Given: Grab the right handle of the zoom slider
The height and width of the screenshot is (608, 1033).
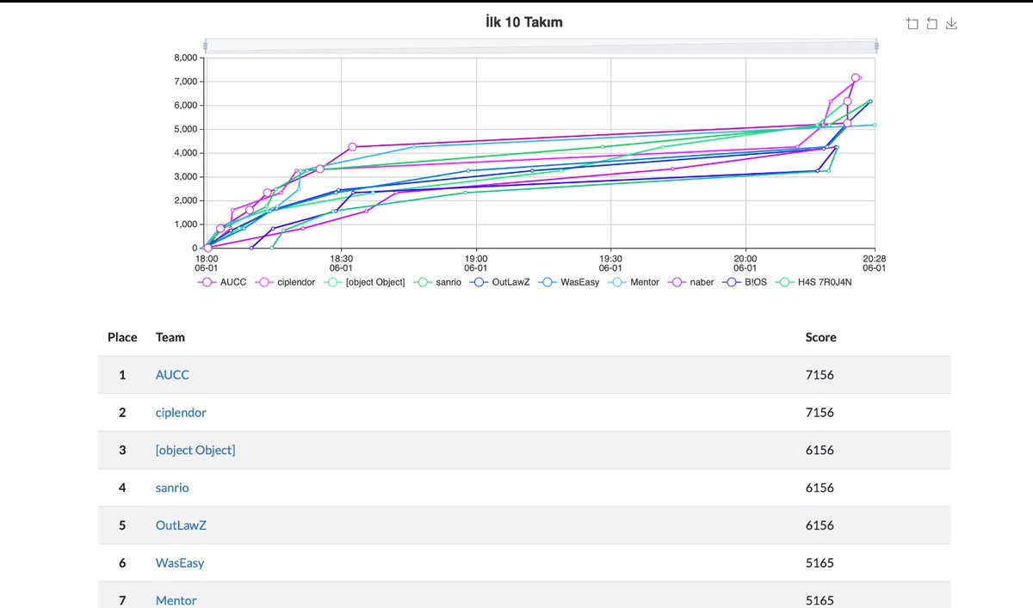Looking at the screenshot, I should click(x=876, y=46).
